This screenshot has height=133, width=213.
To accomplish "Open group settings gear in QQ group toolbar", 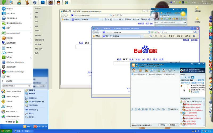I will pos(170,70).
